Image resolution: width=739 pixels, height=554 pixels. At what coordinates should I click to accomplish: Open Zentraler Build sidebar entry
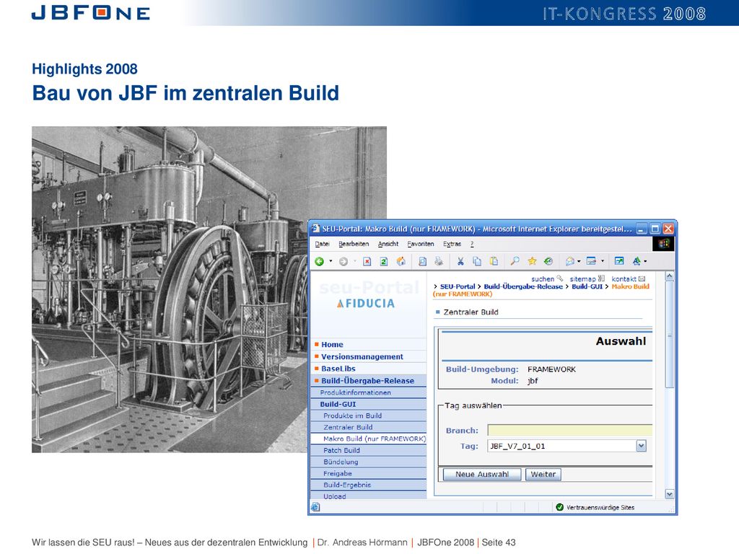point(369,427)
